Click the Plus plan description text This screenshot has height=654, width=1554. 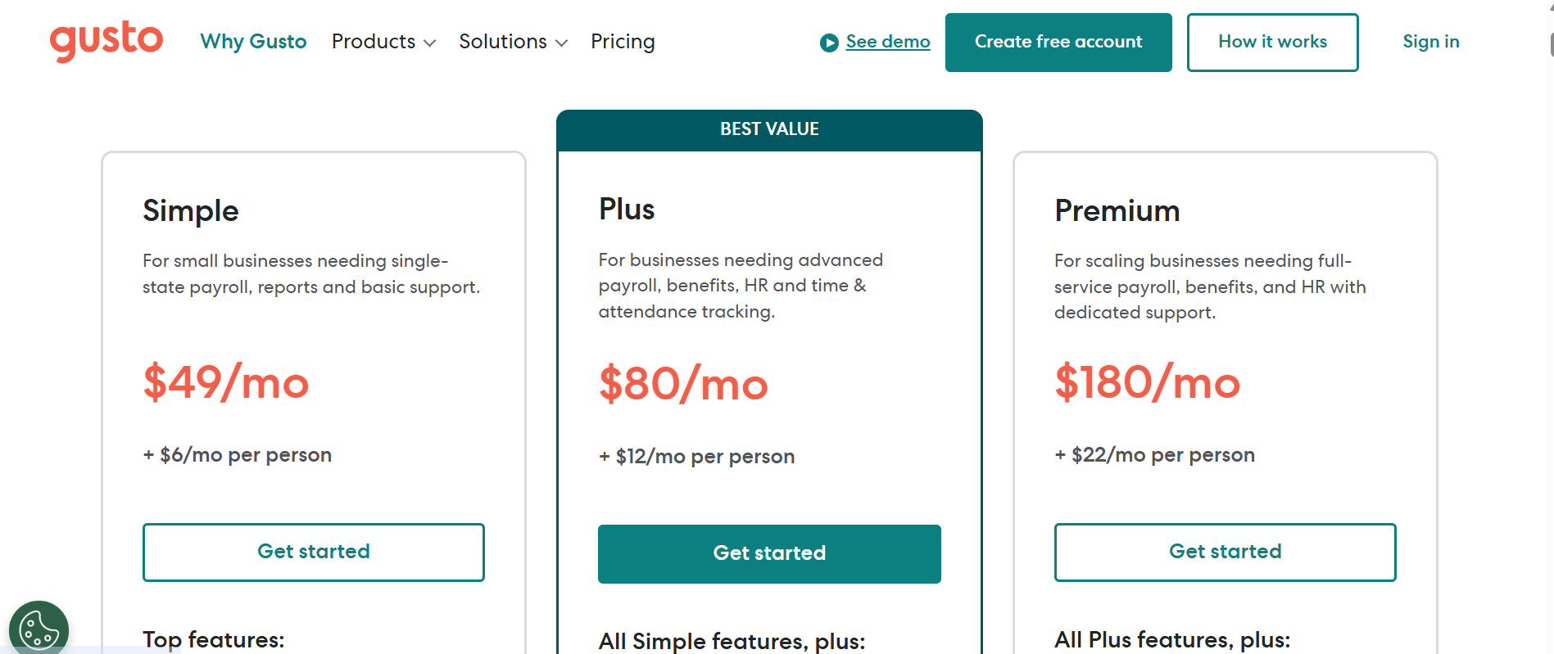[740, 286]
